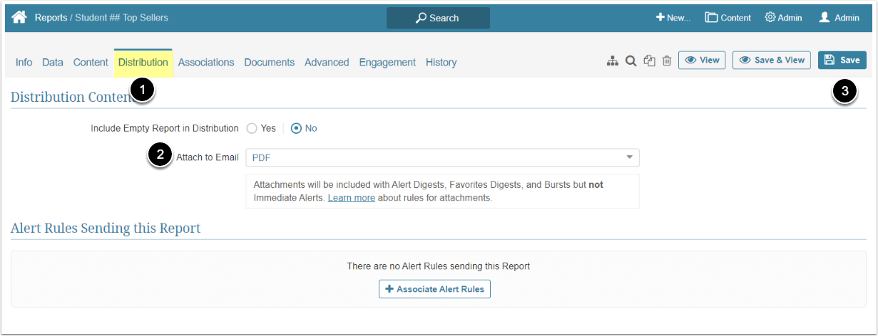The width and height of the screenshot is (878, 336).
Task: Expand the Attach to Email dropdown
Action: click(442, 157)
